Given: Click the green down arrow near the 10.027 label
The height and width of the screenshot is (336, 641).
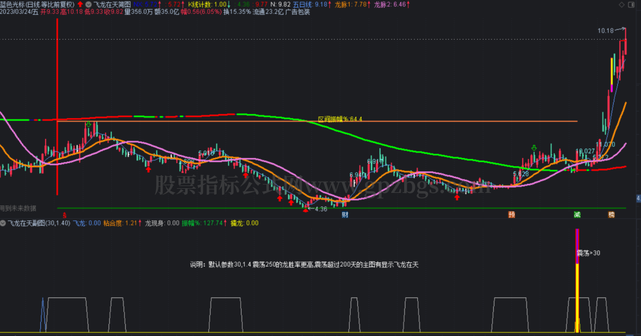Looking at the screenshot, I should (x=534, y=148).
